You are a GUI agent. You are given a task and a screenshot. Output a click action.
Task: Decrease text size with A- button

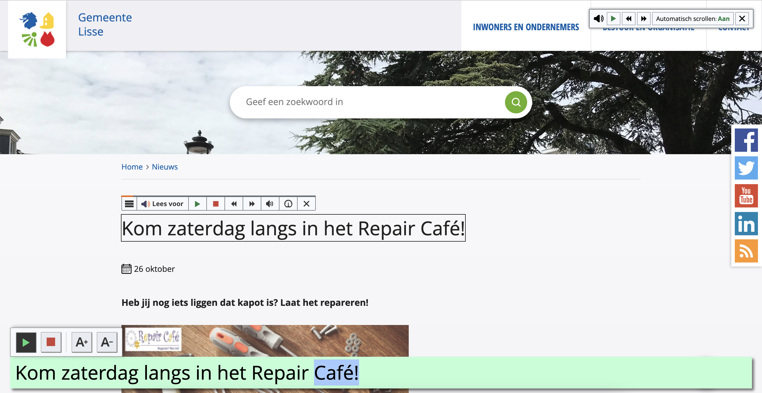point(107,342)
